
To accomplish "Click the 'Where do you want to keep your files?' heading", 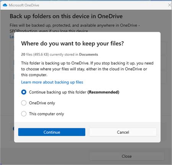I will tap(72, 43).
